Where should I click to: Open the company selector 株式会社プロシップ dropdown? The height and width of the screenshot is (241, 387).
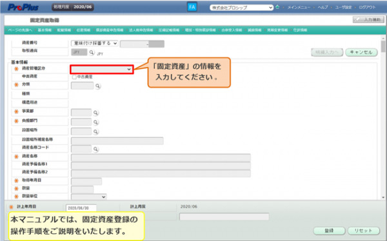(241, 8)
